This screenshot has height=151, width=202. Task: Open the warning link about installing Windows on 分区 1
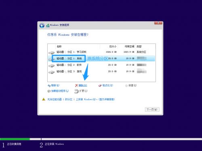click(81, 99)
